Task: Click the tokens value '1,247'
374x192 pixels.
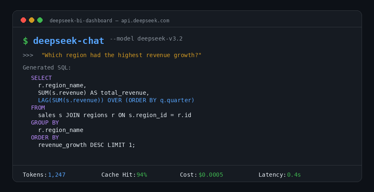Action: [x=57, y=175]
